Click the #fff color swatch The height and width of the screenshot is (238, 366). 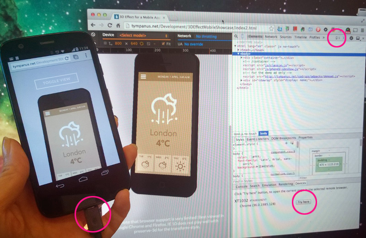[x=250, y=157]
